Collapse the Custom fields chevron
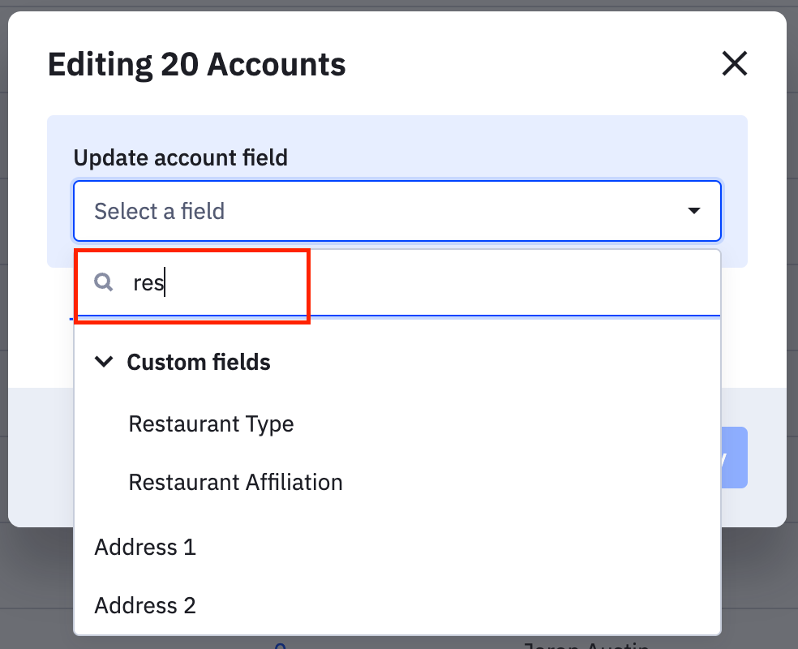 (x=103, y=362)
